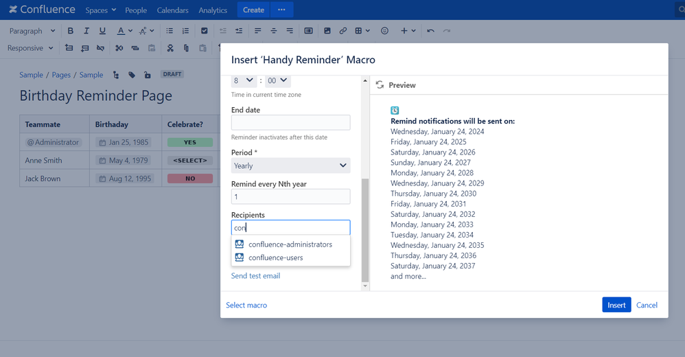Insert a task list checkbox

click(x=204, y=31)
